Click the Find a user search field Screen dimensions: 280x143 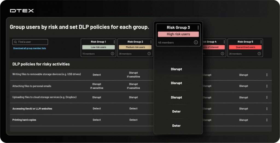pos(30,42)
